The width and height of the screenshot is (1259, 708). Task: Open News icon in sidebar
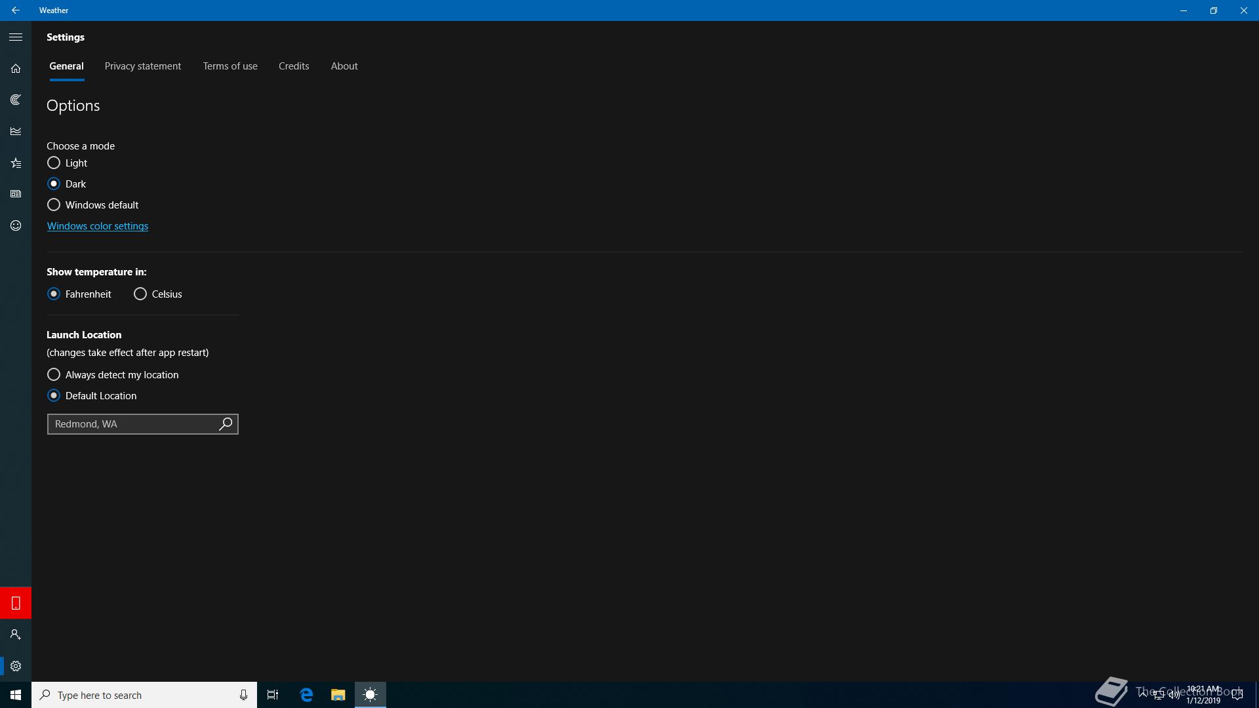pos(16,194)
